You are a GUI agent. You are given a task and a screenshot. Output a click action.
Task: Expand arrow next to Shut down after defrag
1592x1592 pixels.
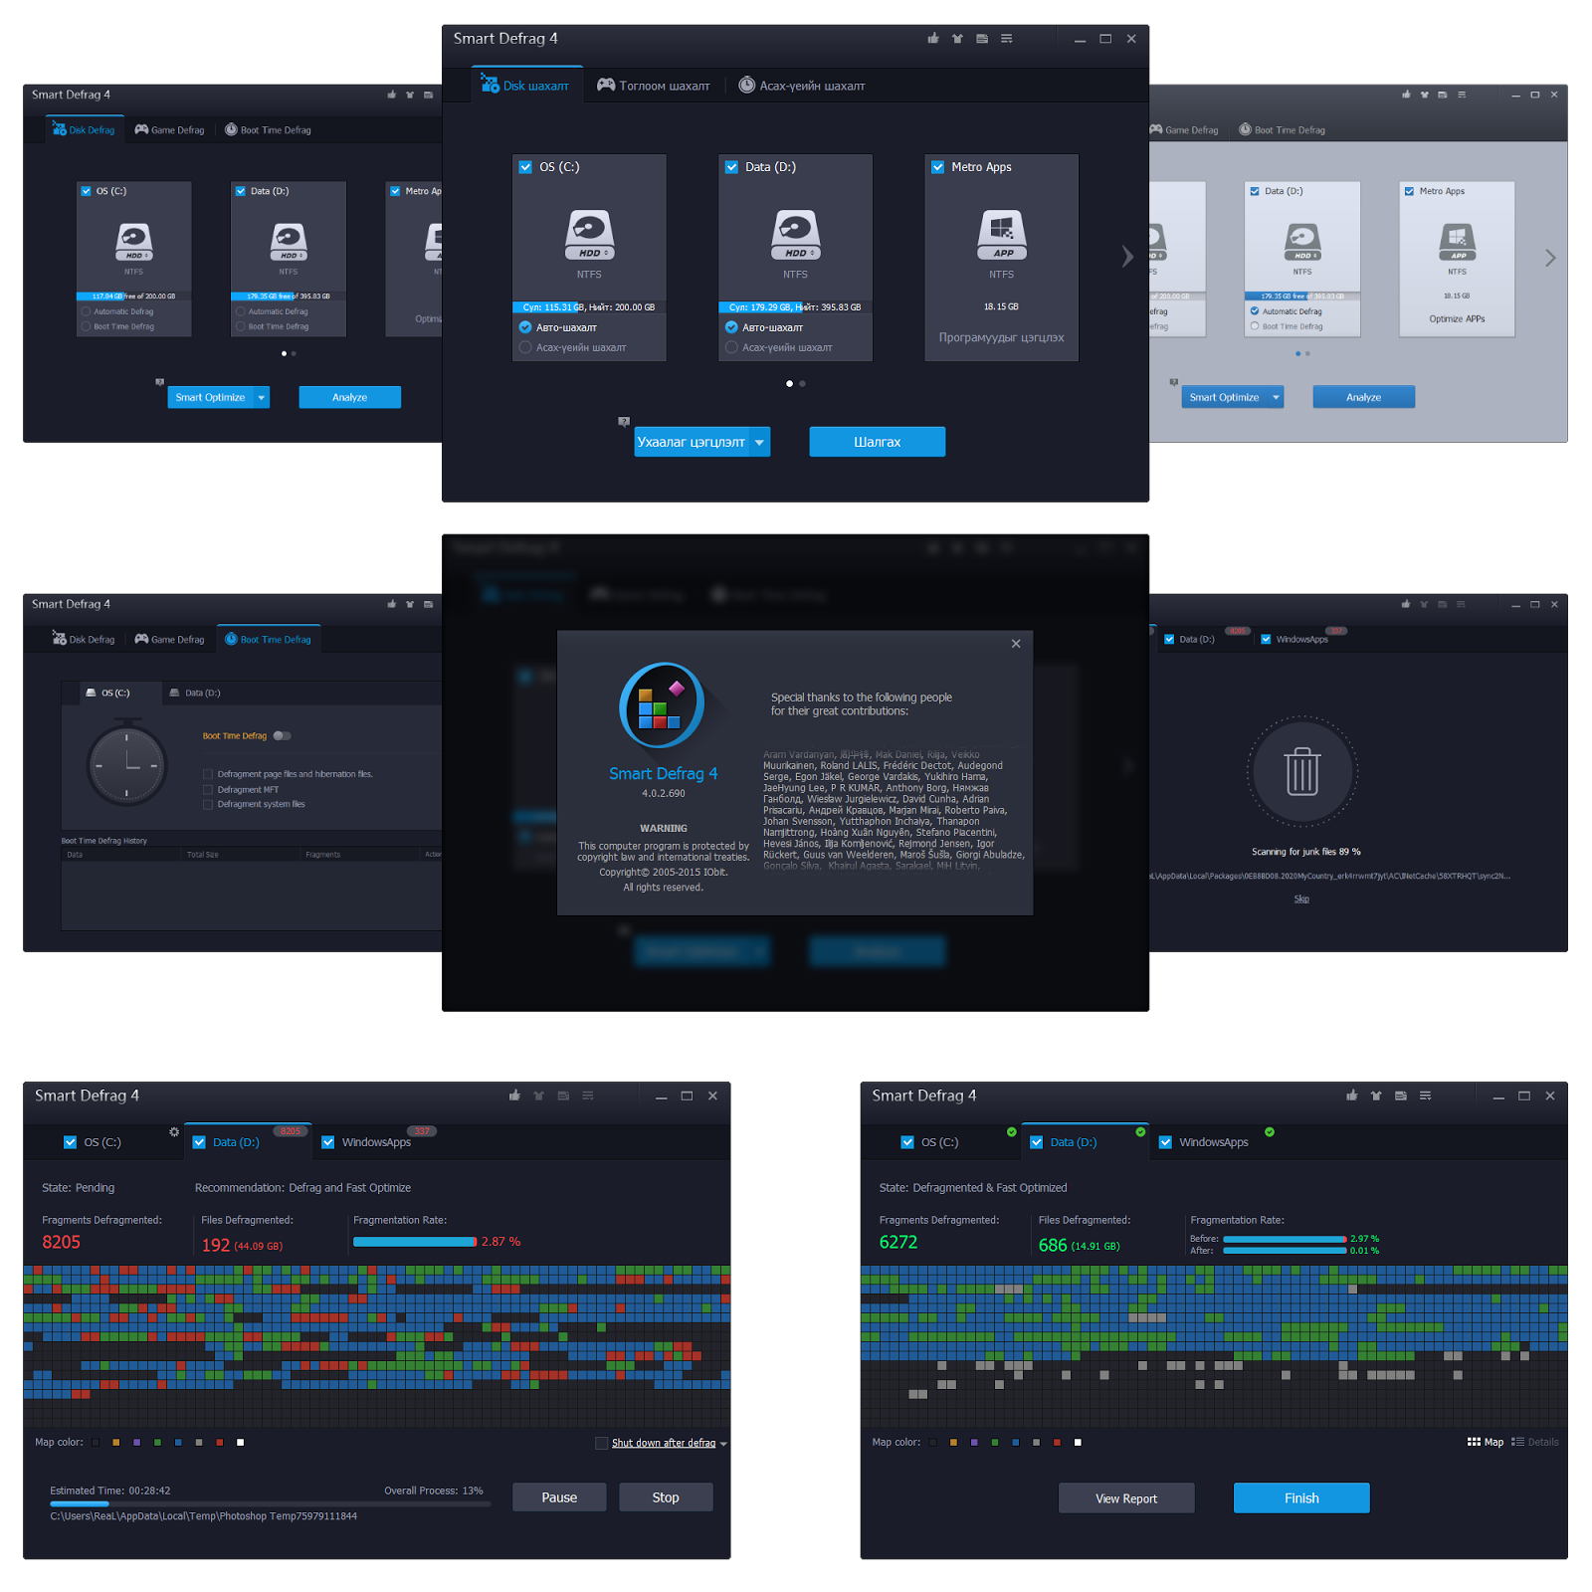coord(723,1444)
